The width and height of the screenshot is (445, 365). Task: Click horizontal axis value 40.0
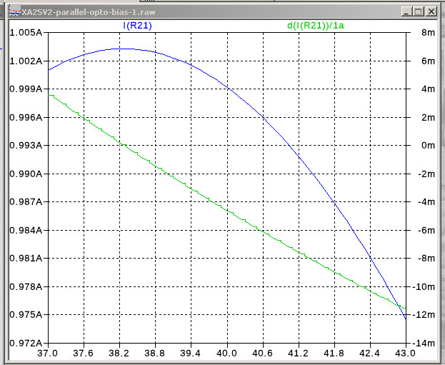(x=226, y=354)
